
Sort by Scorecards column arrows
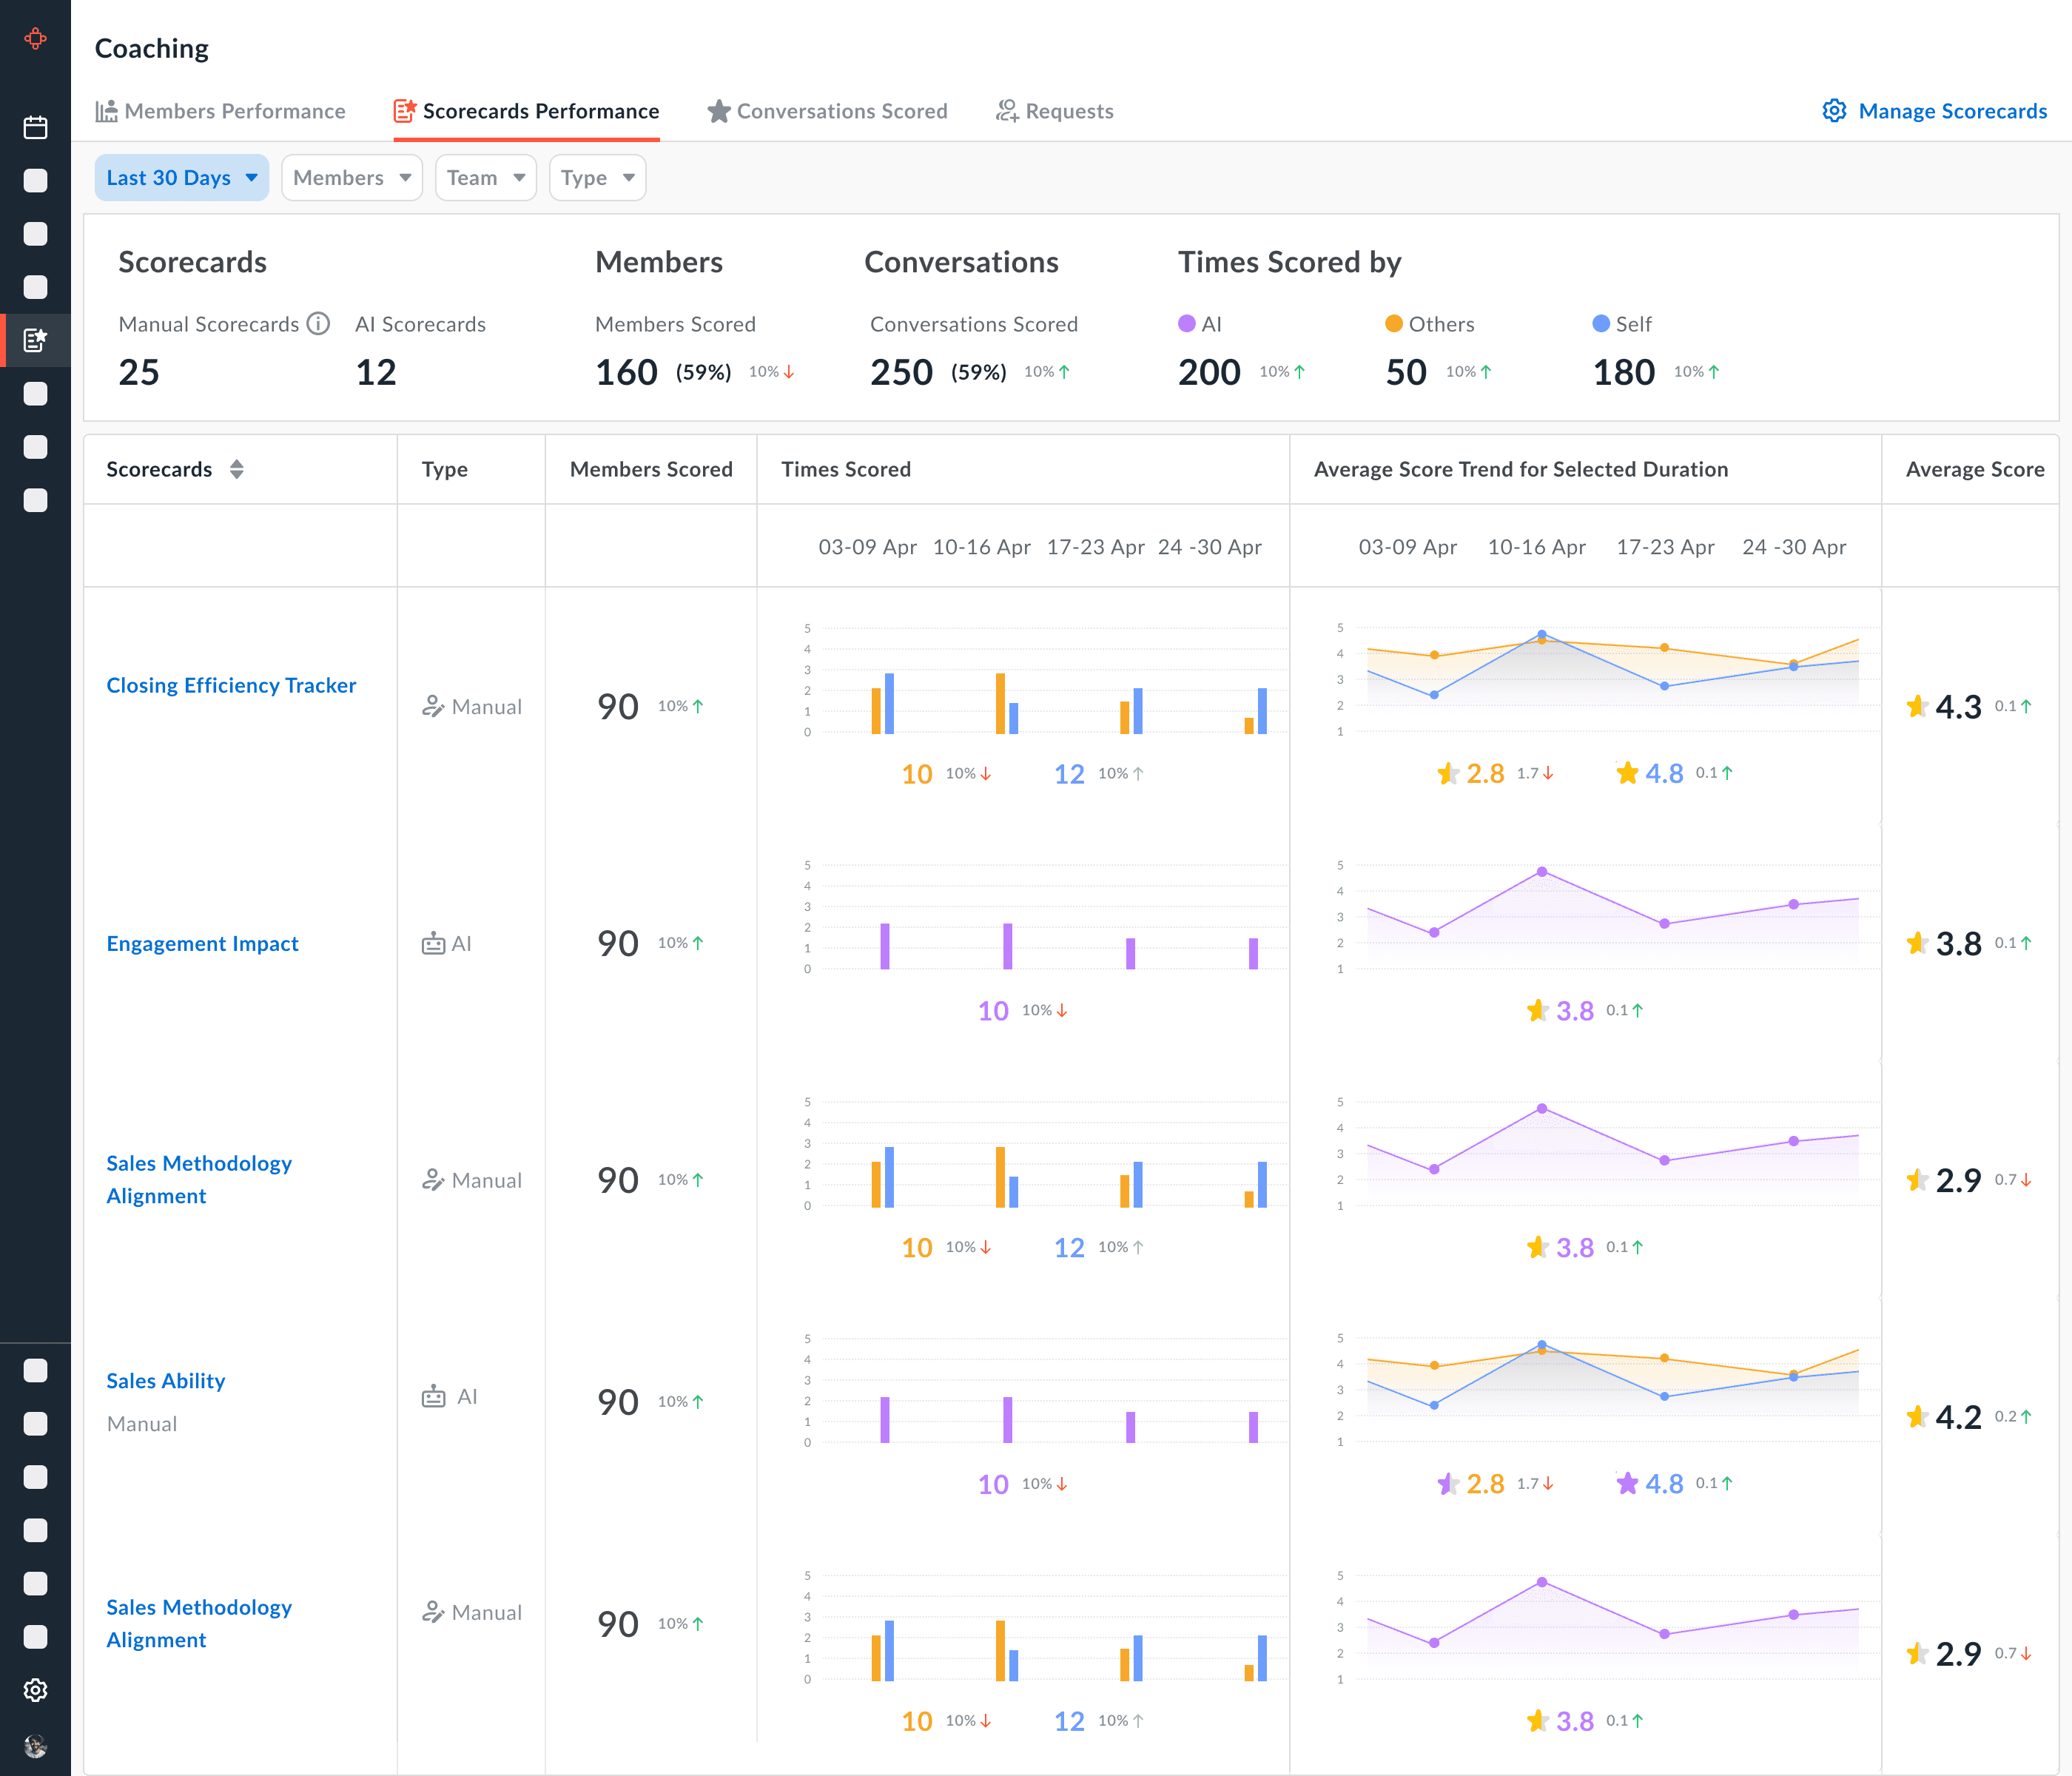[x=237, y=469]
